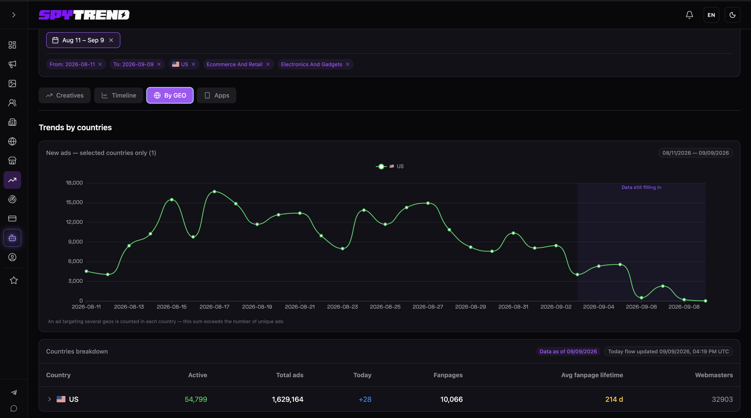The width and height of the screenshot is (751, 418).
Task: Toggle the US series in chart legend
Action: point(390,166)
